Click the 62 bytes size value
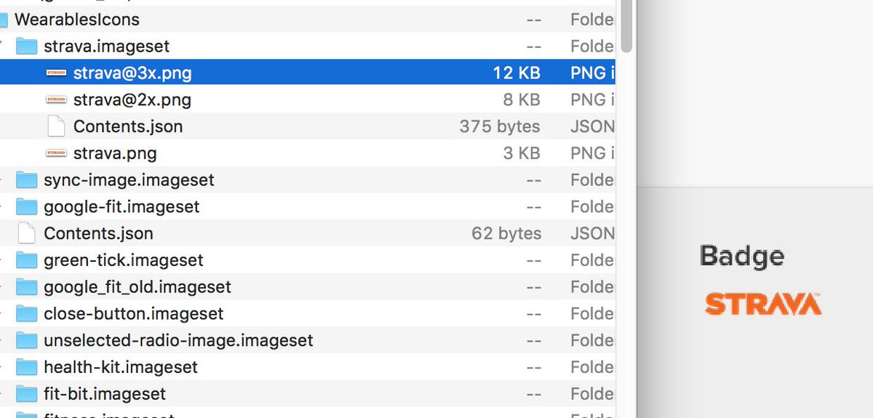 click(x=506, y=233)
